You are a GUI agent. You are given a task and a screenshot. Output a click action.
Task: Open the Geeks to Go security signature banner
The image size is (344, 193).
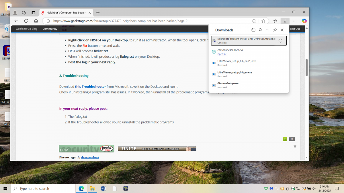[x=87, y=149]
